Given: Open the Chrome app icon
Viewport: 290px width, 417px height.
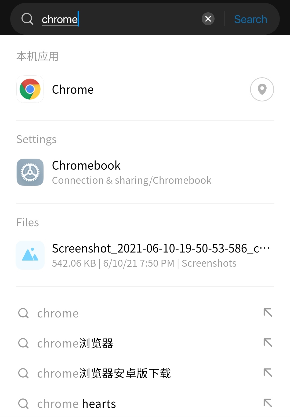Looking at the screenshot, I should 30,89.
